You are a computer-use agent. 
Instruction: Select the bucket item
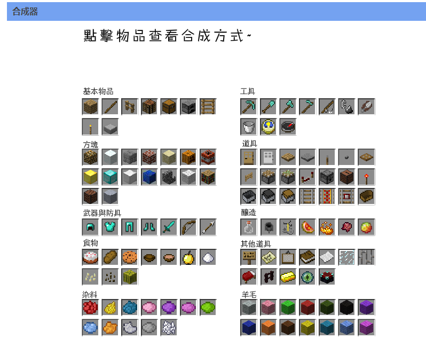(x=249, y=127)
